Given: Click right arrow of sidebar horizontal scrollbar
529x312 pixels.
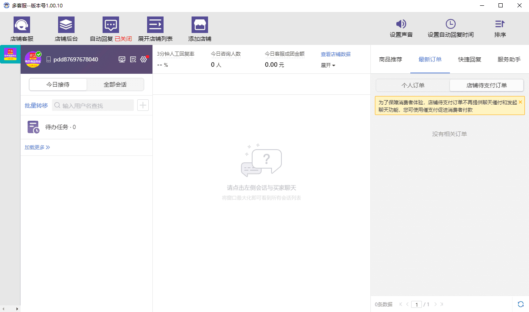Looking at the screenshot, I should 17,309.
